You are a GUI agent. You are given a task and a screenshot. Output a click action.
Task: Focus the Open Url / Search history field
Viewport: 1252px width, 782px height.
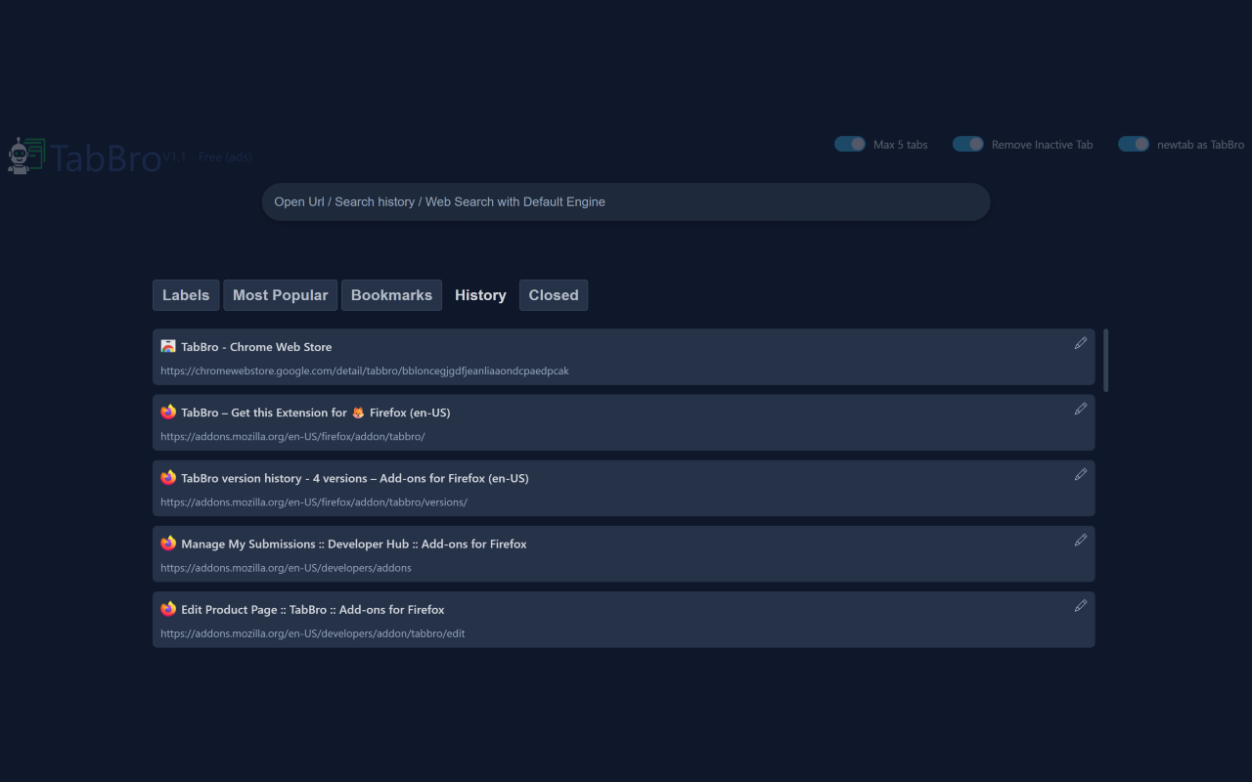coord(626,201)
